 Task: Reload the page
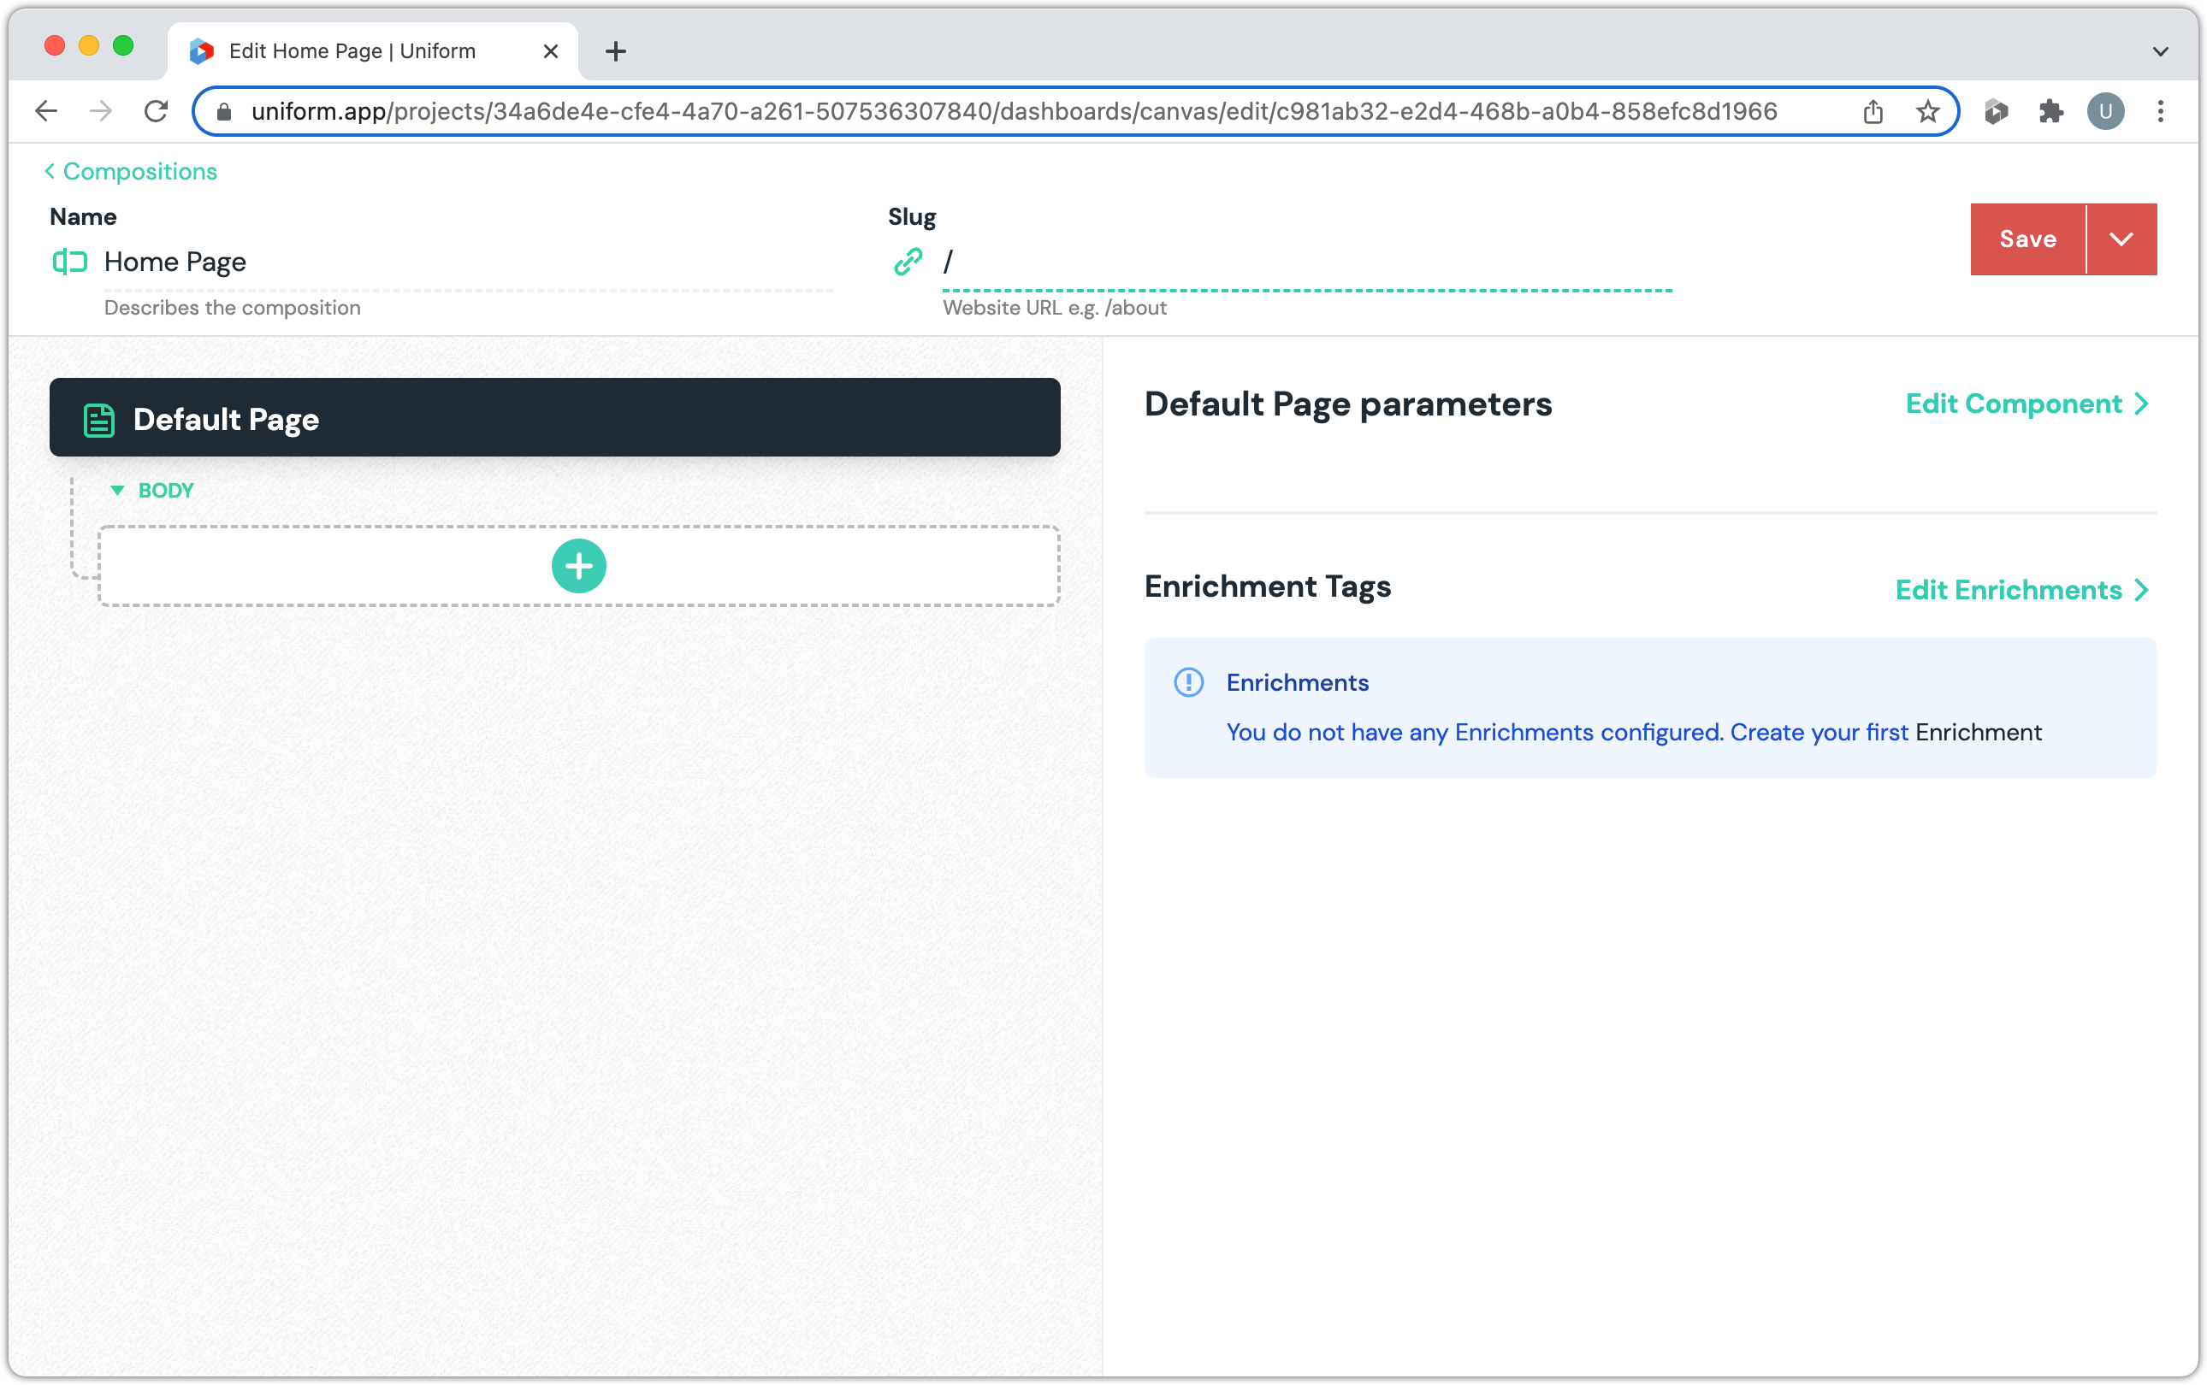tap(156, 112)
